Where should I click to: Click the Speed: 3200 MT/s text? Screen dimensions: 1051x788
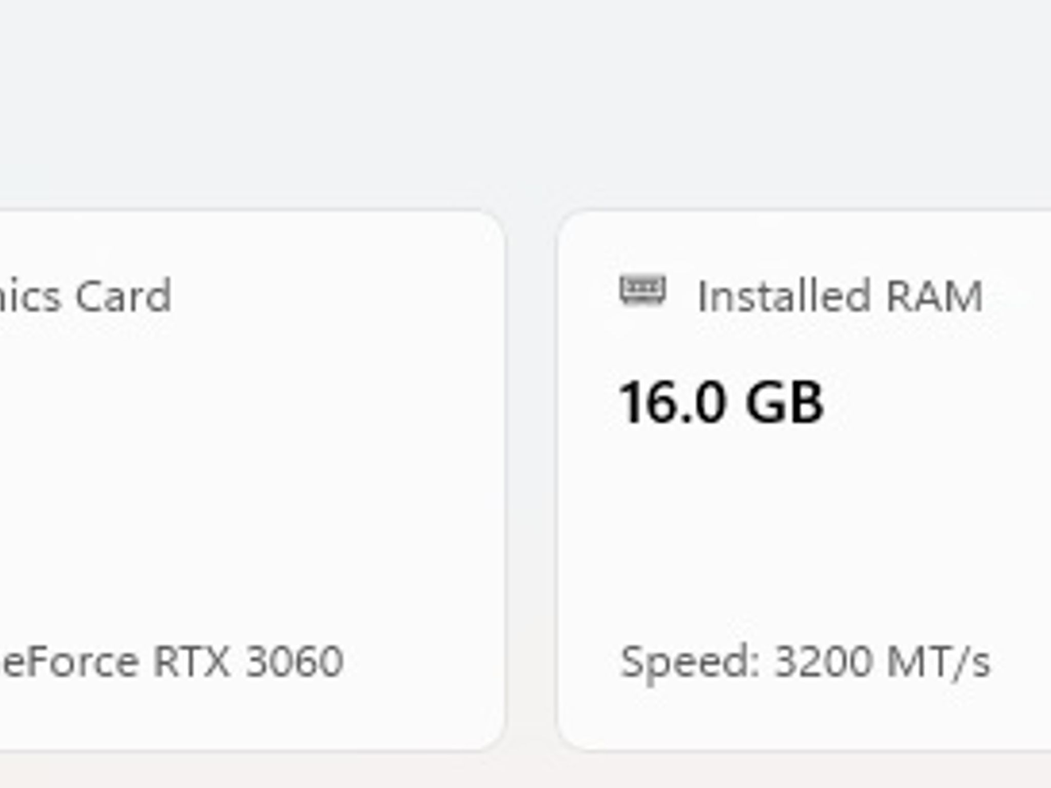click(805, 662)
